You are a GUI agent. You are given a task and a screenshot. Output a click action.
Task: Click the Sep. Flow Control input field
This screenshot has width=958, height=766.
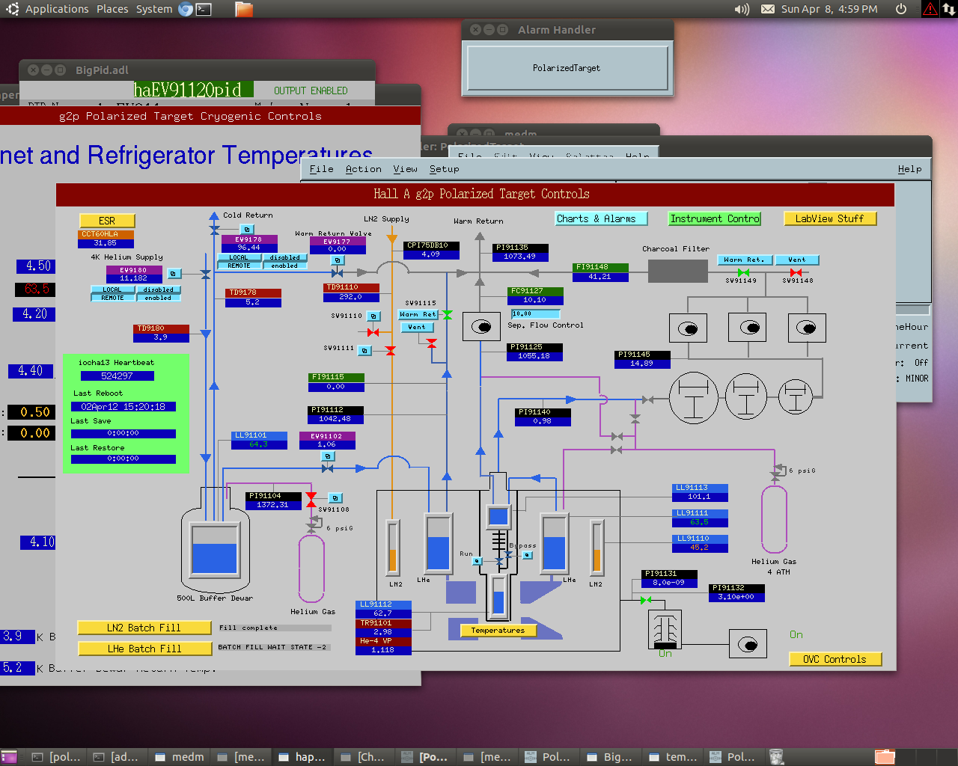(x=535, y=314)
